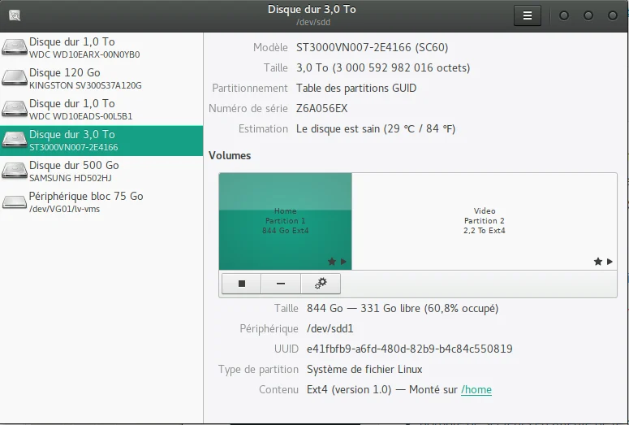Screen dimensions: 629x425
Task: Open the hamburger menu button
Action: [x=527, y=15]
